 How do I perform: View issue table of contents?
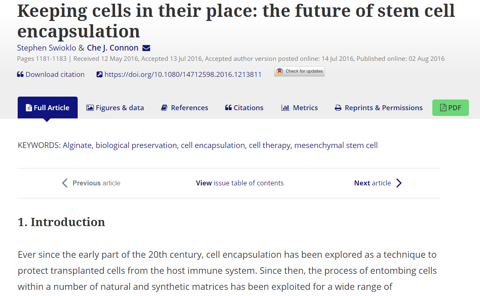click(240, 183)
